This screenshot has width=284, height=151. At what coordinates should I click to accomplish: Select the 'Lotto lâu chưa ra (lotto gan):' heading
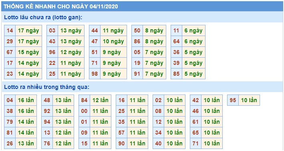point(43,17)
